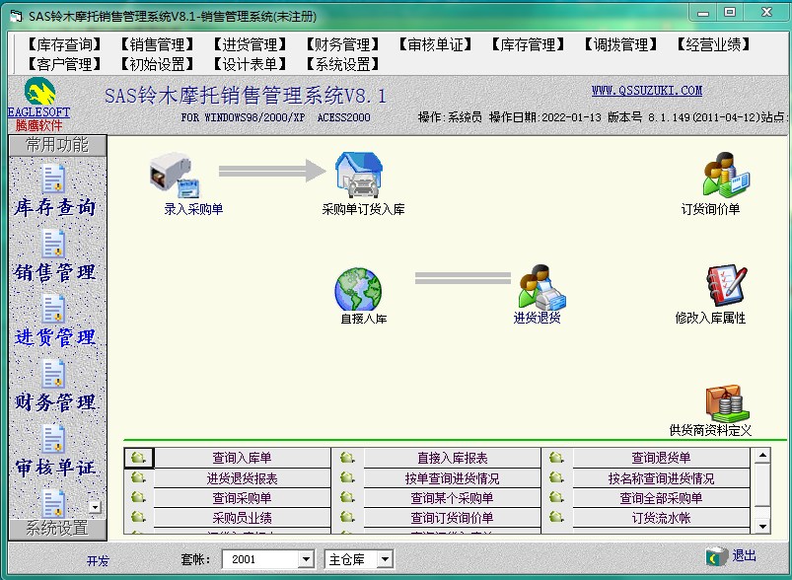Open the 供货商资料定义 supplier data icon

pos(727,403)
